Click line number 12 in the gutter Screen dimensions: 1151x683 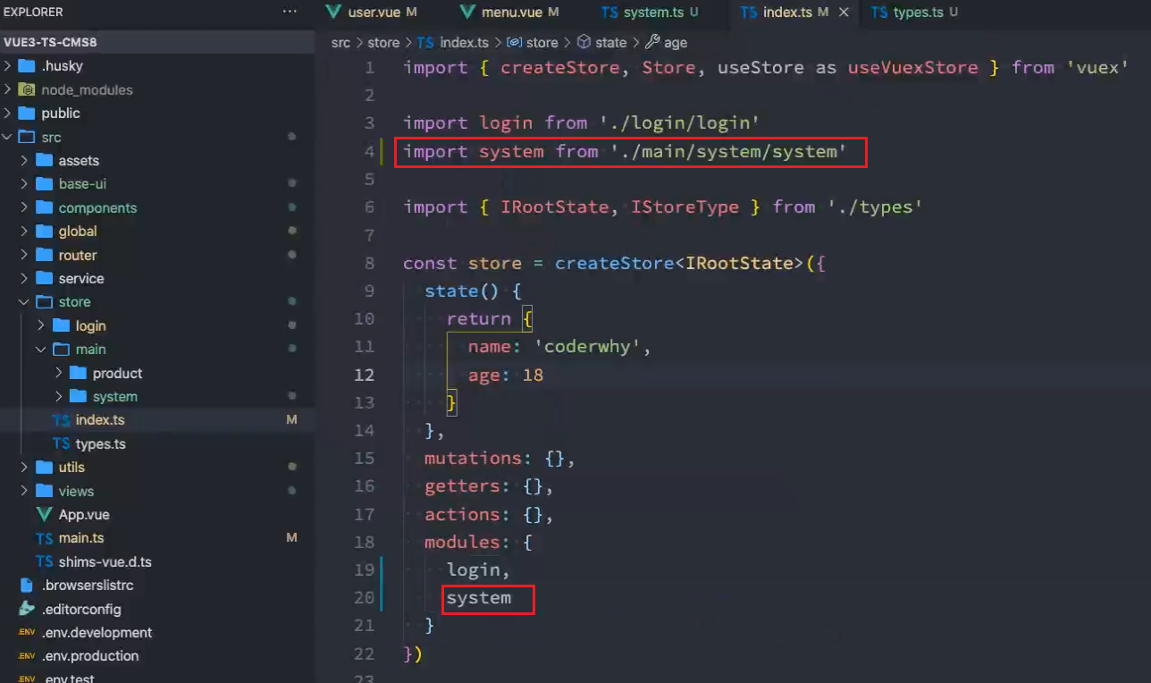(365, 375)
